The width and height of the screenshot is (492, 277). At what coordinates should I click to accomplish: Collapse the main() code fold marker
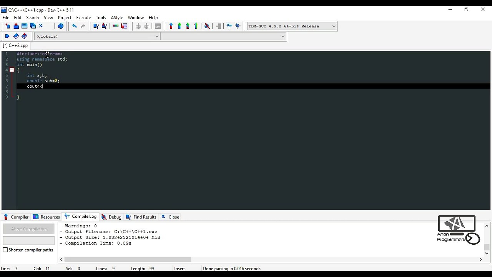(x=12, y=70)
